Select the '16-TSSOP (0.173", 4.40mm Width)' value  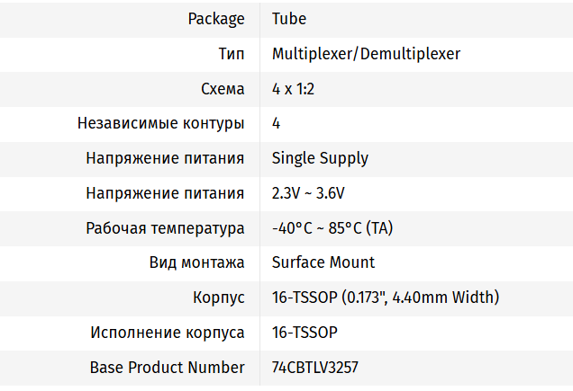(x=386, y=298)
